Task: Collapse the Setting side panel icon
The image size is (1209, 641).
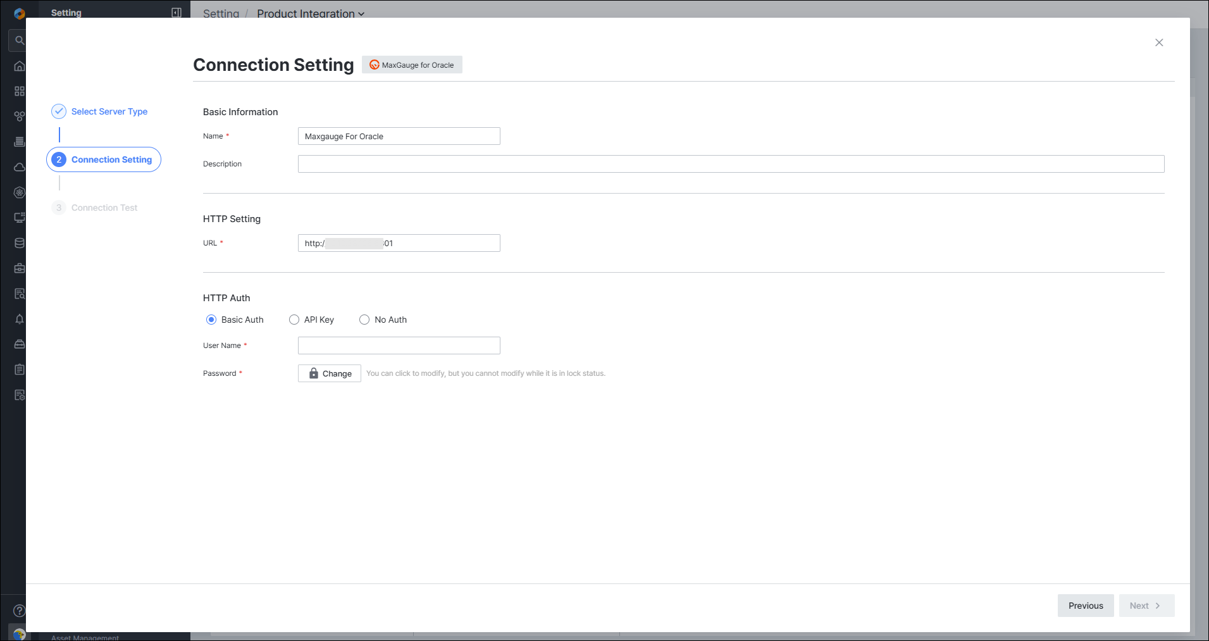Action: tap(177, 13)
